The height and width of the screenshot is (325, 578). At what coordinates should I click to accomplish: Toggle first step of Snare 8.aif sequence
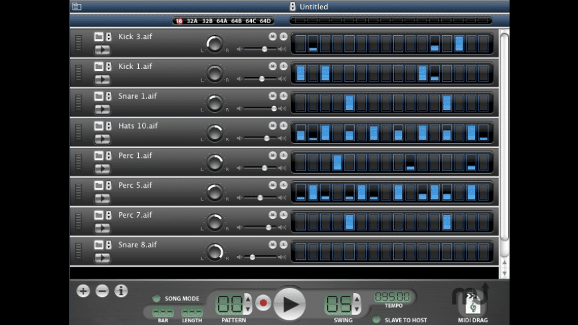click(301, 252)
